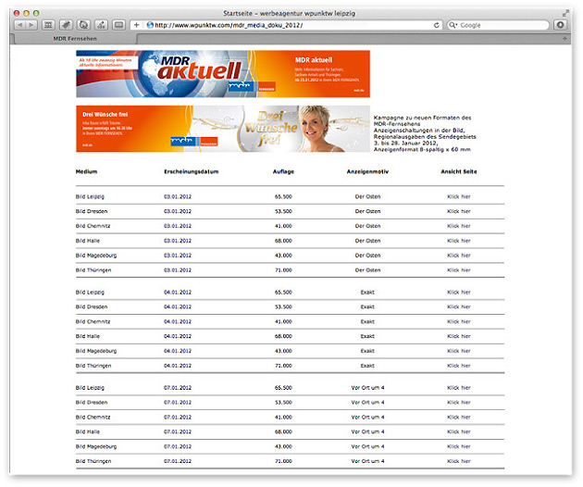Open Klick hier for Bild Halle 07.01.2012
This screenshot has width=583, height=487.
pos(458,432)
